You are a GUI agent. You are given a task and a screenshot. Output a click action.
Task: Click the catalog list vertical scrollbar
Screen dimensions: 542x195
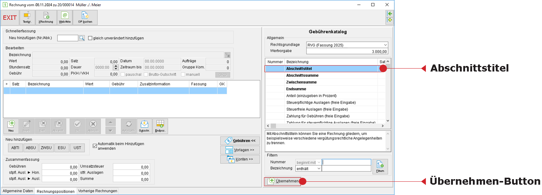[388, 91]
